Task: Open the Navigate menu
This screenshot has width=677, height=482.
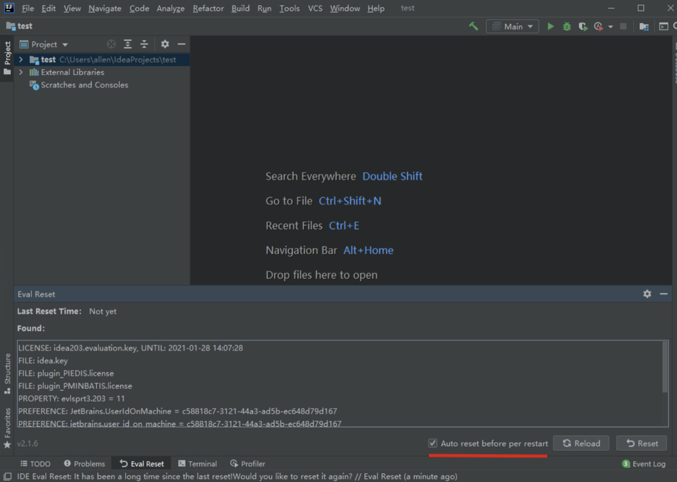Action: click(x=105, y=8)
